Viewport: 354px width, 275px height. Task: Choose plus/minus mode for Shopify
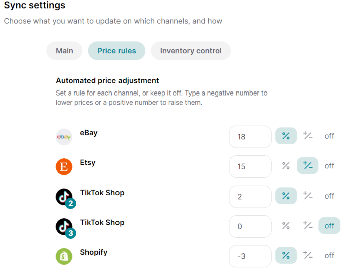tap(308, 255)
